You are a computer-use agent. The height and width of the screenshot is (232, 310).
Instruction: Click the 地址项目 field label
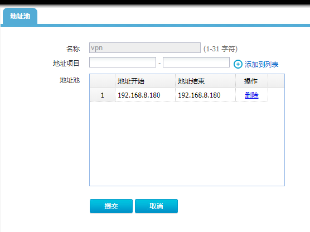pyautogui.click(x=66, y=64)
